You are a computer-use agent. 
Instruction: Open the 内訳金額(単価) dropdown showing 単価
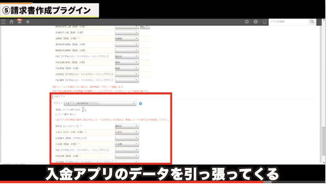point(127,62)
